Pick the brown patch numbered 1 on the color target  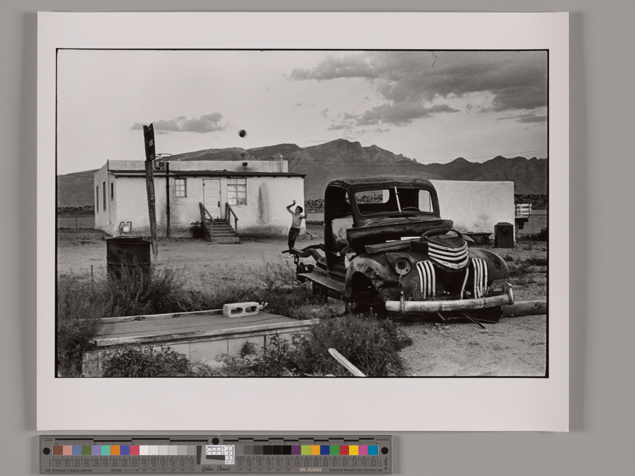tap(58, 450)
